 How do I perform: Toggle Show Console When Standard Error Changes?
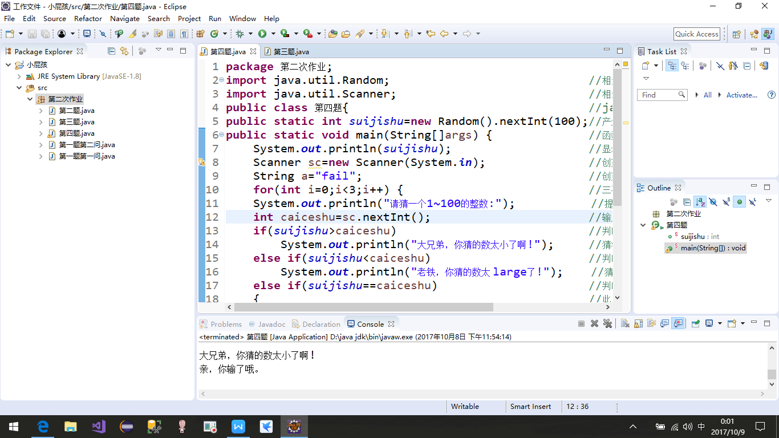678,323
